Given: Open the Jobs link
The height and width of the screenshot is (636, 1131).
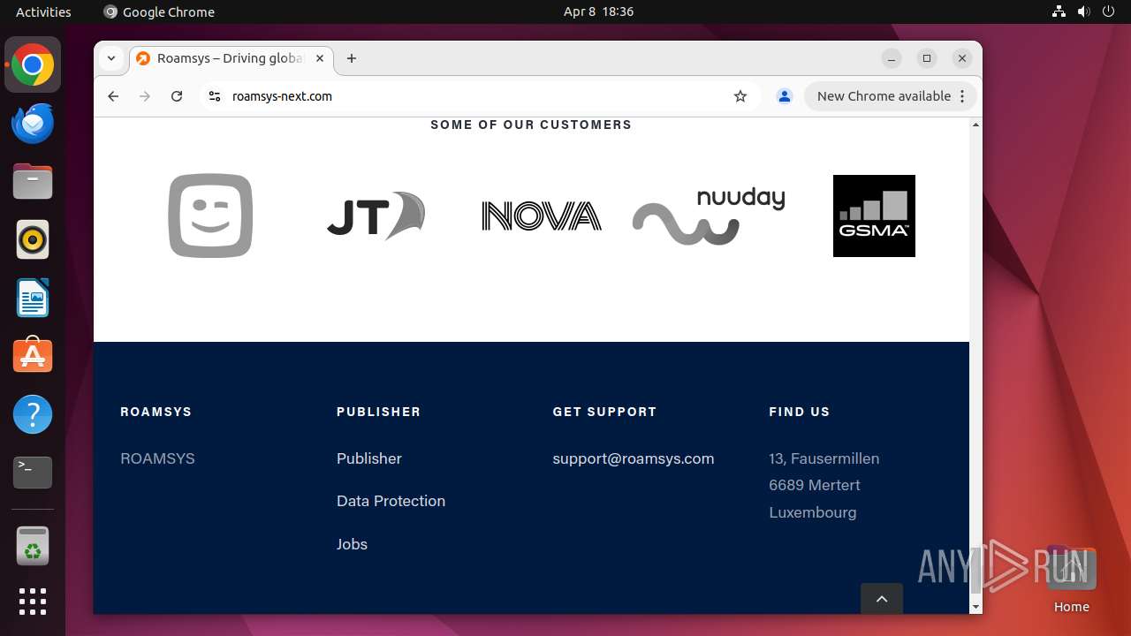Looking at the screenshot, I should pos(352,544).
